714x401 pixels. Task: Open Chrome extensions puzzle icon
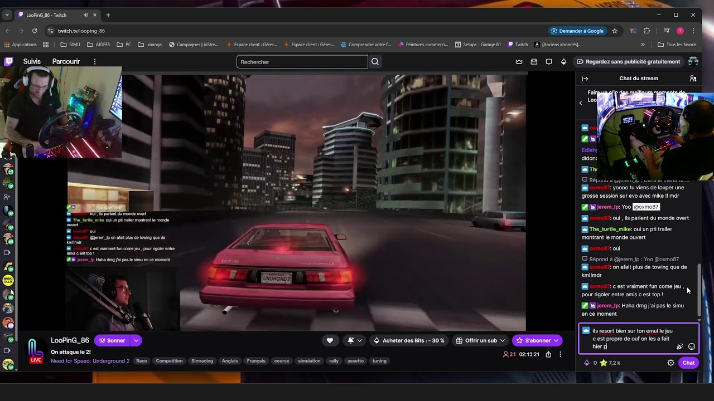pos(647,31)
